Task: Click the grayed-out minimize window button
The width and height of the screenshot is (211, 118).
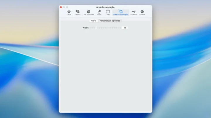Action: [64, 7]
